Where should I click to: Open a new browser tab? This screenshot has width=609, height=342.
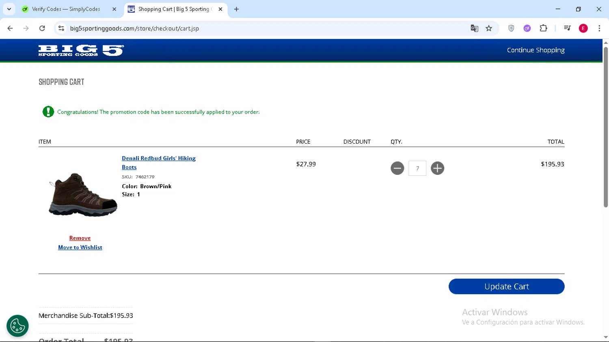(x=236, y=9)
